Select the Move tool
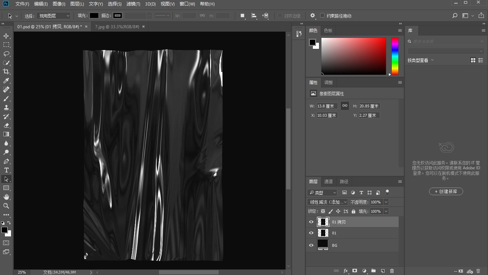This screenshot has height=275, width=488. 6,36
